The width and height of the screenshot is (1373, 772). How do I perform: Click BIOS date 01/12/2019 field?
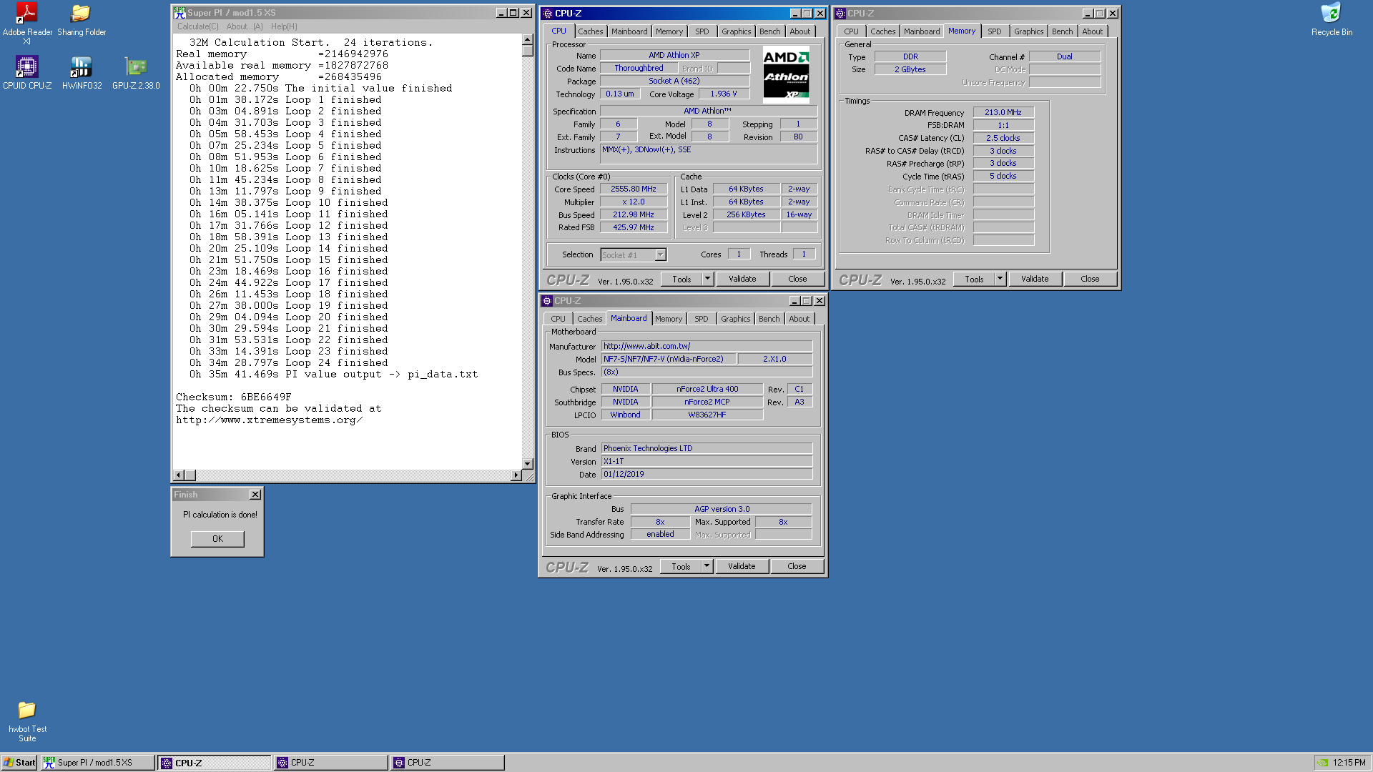(707, 474)
